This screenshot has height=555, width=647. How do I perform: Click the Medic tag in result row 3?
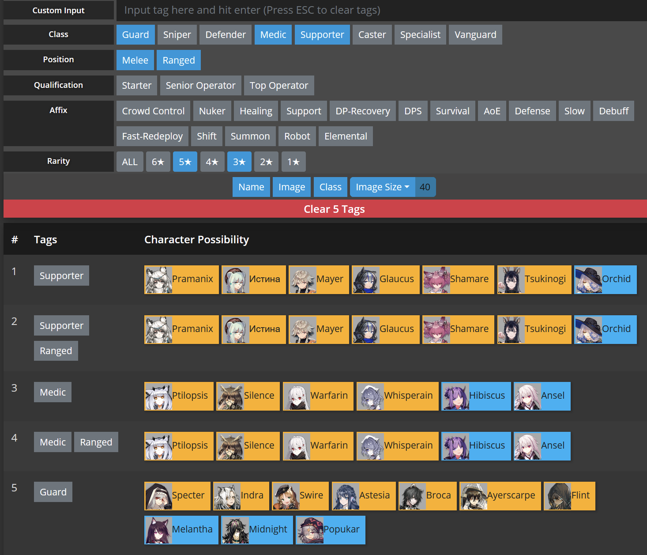pyautogui.click(x=53, y=392)
